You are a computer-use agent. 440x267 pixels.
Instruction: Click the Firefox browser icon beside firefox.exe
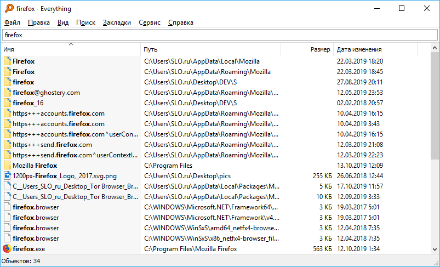click(7, 249)
